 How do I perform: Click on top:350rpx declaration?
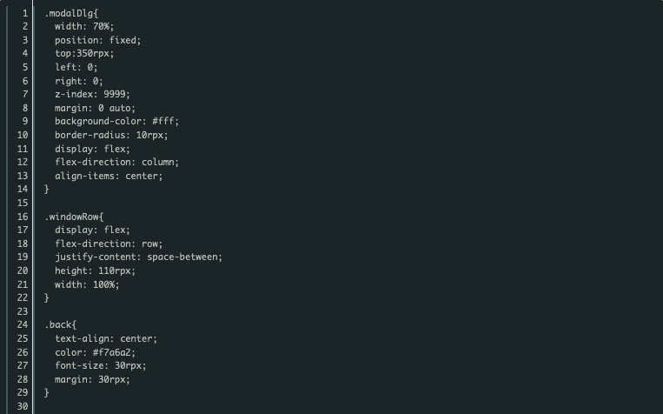click(x=84, y=53)
